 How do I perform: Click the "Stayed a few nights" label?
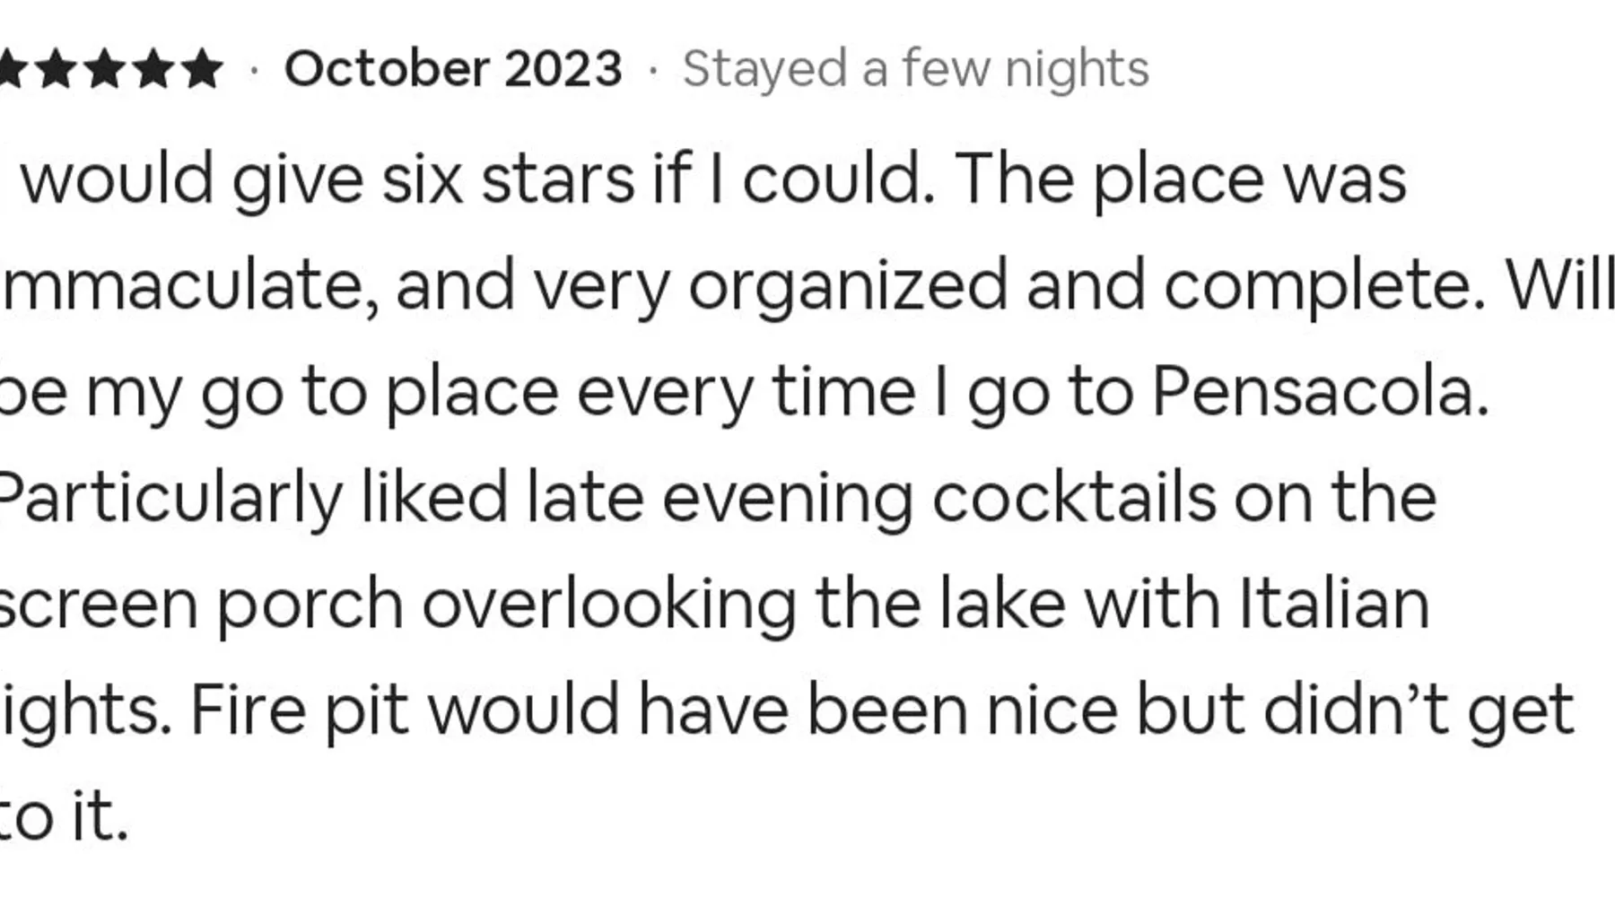tap(915, 69)
